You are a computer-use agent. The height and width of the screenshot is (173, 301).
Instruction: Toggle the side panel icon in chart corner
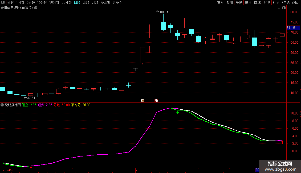coord(284,8)
